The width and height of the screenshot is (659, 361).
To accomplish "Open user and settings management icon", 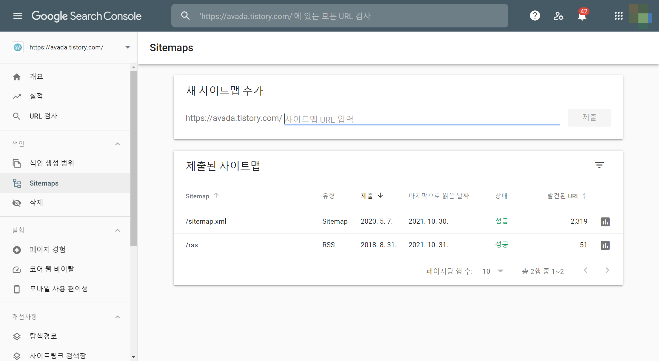I will [558, 16].
